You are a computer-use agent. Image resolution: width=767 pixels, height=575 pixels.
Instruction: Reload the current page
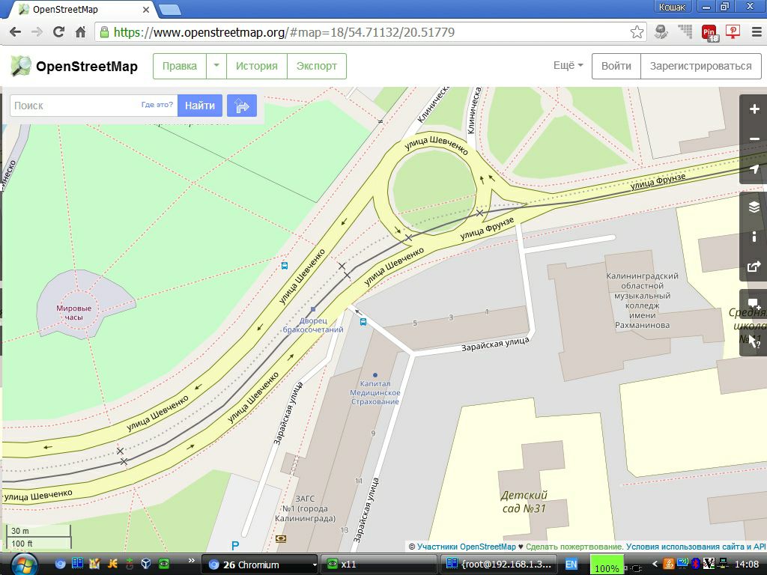pos(58,32)
